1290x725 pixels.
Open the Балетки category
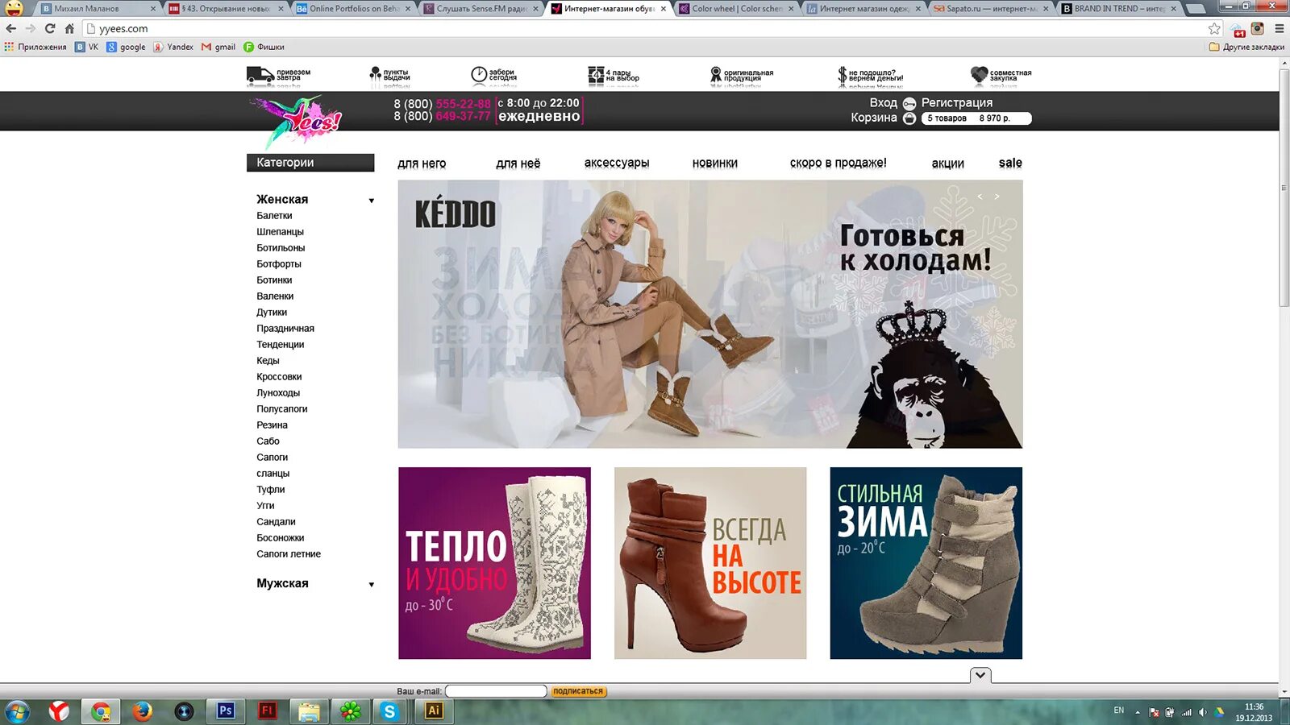pos(274,216)
